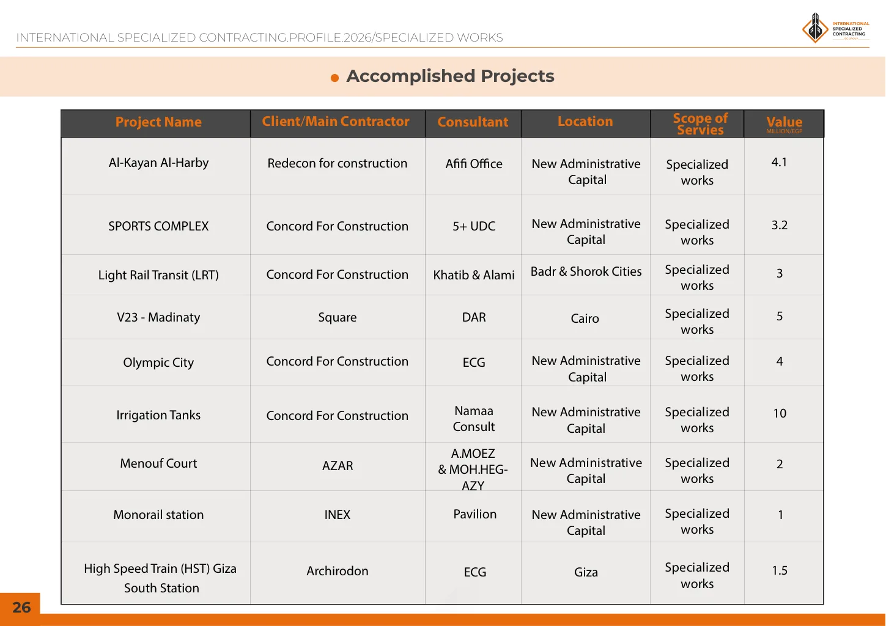
Task: Select the 'Cairo' location cell
Action: 585,319
